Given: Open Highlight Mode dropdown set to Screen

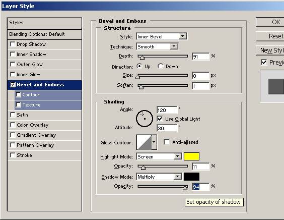Looking at the screenshot, I should click(x=159, y=156).
